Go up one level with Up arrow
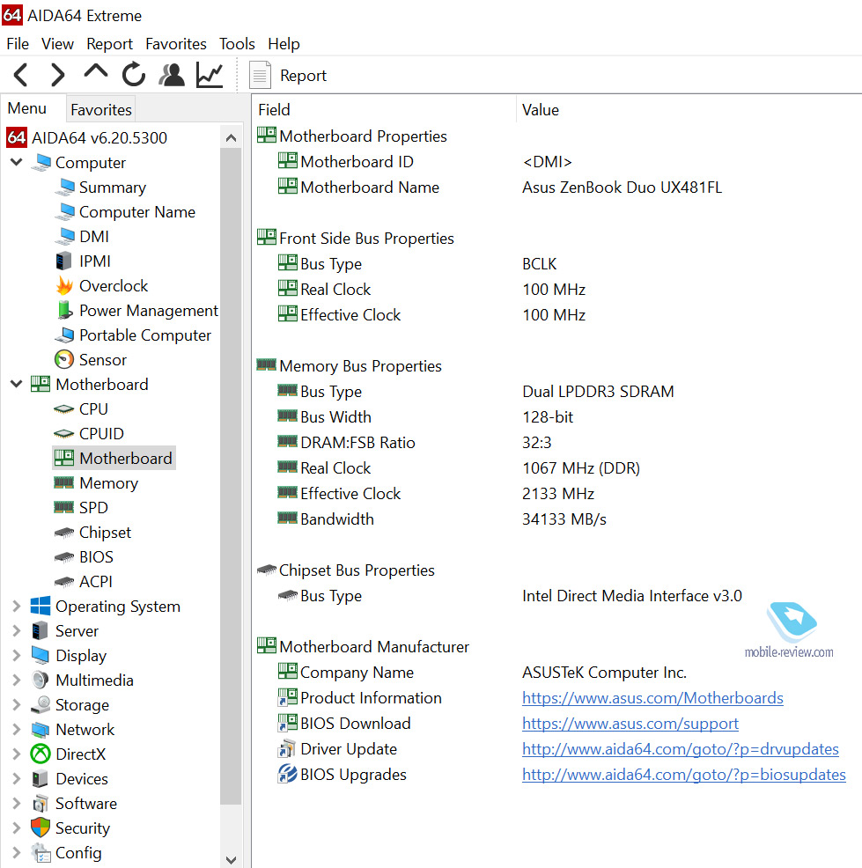The image size is (862, 868). pos(95,72)
